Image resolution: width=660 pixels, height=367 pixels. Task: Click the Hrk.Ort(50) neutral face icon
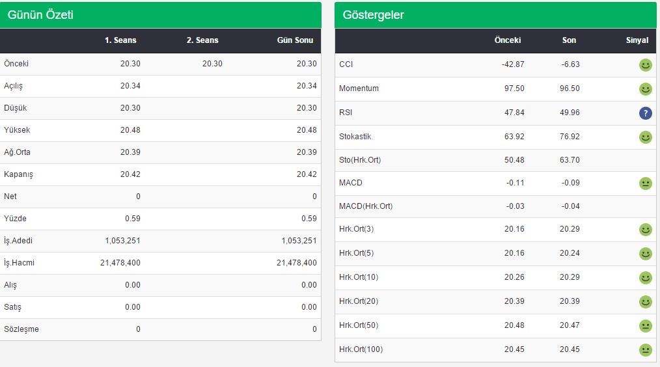pyautogui.click(x=645, y=326)
